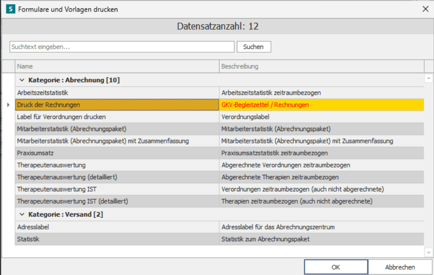Click the Abgerechnete Therapien zeitraumbezogen description
Image resolution: width=434 pixels, height=275 pixels.
(322, 177)
